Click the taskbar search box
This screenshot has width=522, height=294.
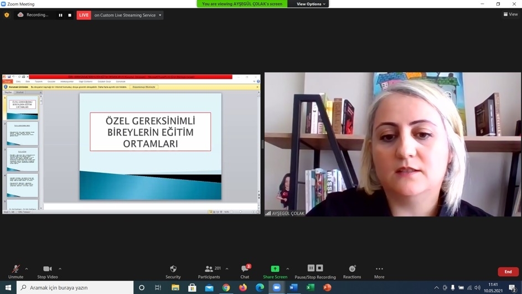(75, 287)
